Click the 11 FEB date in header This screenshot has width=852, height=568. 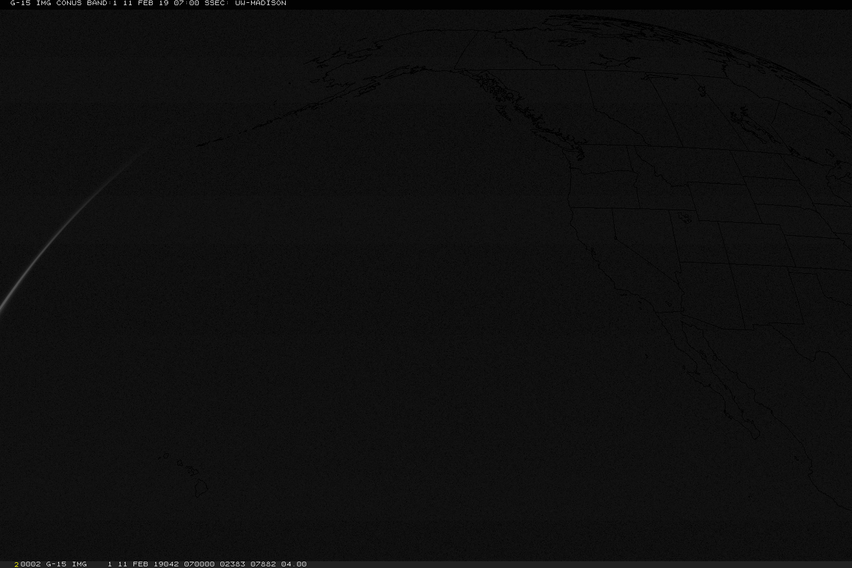tap(140, 3)
